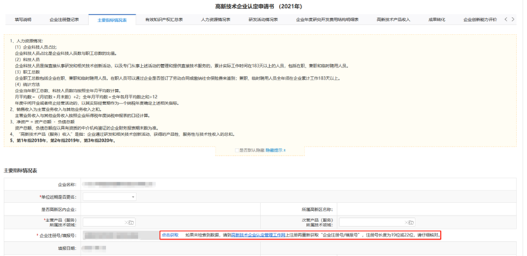Open the 填写说明 tab
Image resolution: width=527 pixels, height=256 pixels.
pyautogui.click(x=23, y=20)
